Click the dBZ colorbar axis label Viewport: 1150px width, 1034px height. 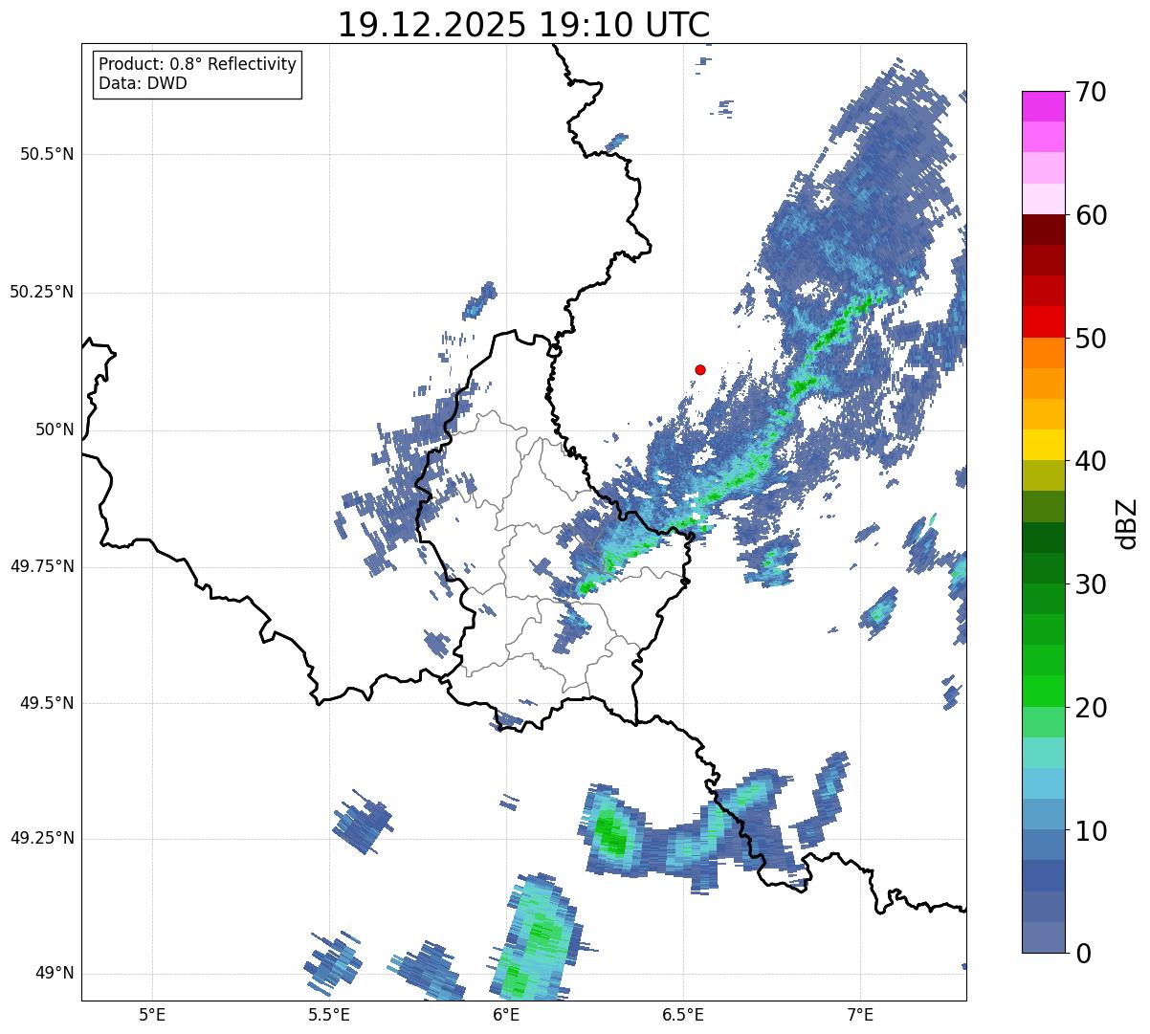[x=1128, y=522]
